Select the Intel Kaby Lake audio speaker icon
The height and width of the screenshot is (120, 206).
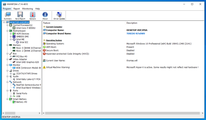tap(14, 79)
